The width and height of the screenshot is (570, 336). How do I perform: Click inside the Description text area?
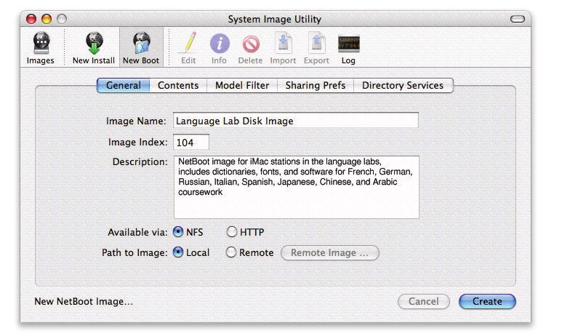[297, 188]
